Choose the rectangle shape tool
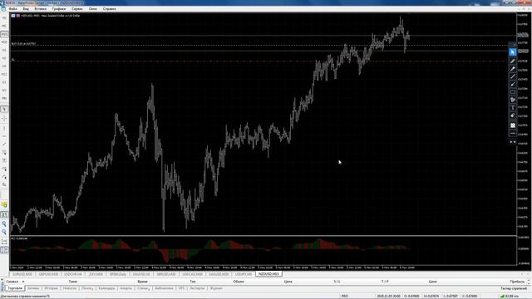 513,92
